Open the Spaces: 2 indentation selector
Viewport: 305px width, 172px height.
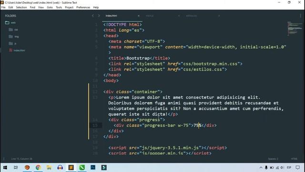point(273,159)
